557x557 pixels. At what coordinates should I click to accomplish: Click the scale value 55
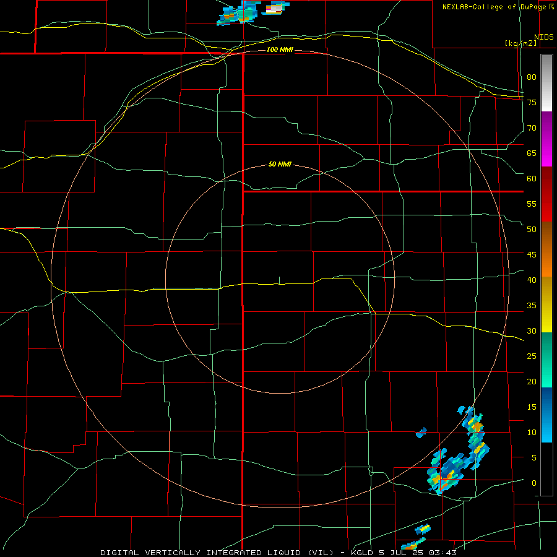(x=532, y=204)
